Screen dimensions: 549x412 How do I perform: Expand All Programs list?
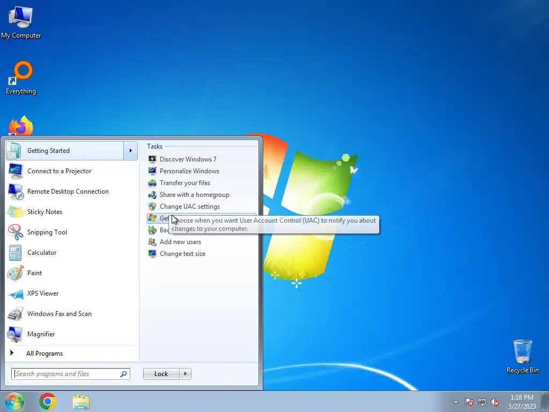pyautogui.click(x=44, y=354)
